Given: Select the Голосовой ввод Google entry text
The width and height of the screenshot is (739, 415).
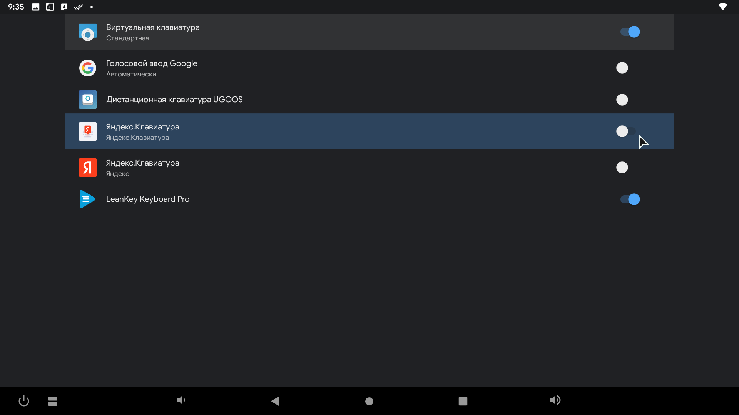Looking at the screenshot, I should (152, 63).
